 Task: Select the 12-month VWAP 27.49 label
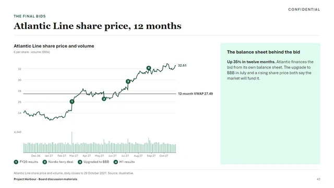tap(195, 93)
